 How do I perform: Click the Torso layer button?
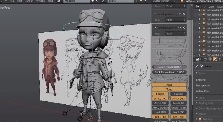pyautogui.click(x=169, y=89)
